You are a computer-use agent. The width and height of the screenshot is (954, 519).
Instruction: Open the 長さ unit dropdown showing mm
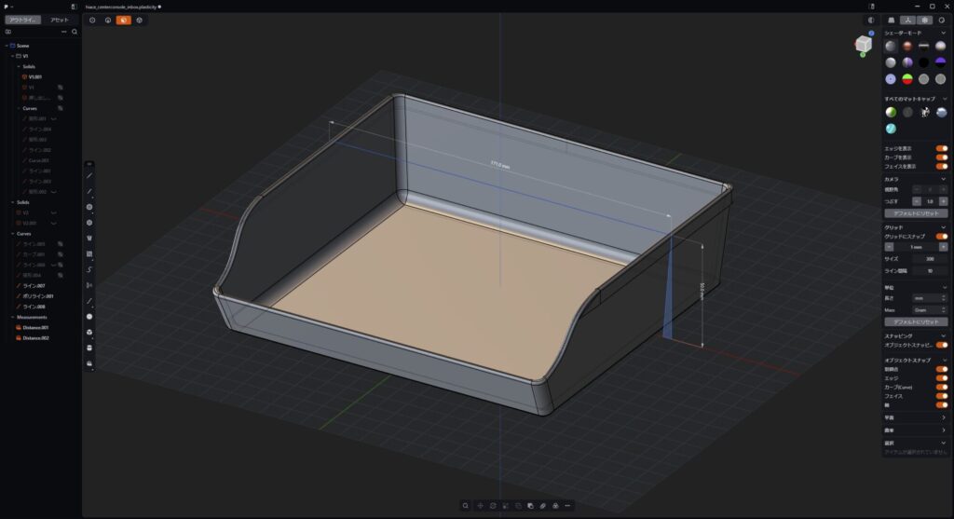click(x=930, y=298)
